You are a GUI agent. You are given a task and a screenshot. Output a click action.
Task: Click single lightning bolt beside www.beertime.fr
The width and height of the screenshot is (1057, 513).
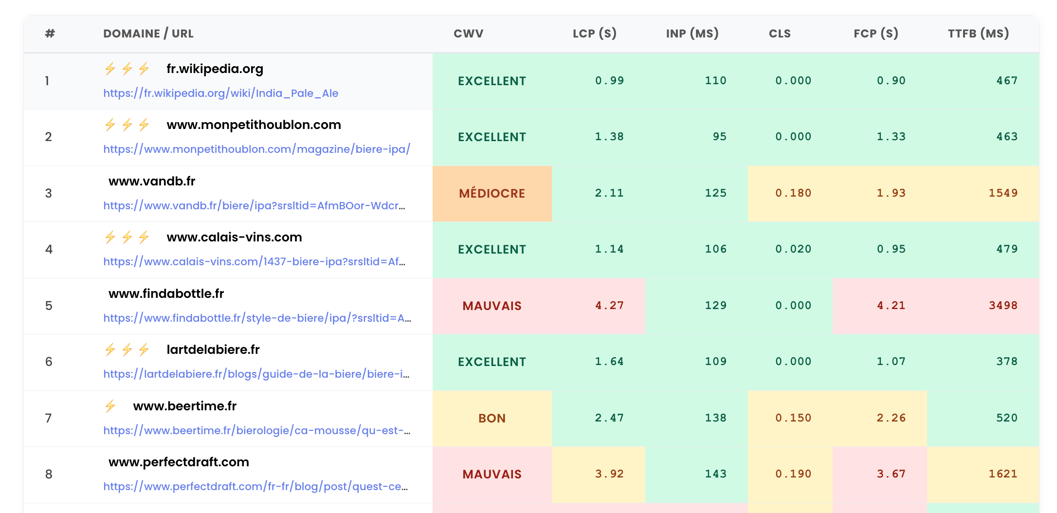click(x=110, y=406)
